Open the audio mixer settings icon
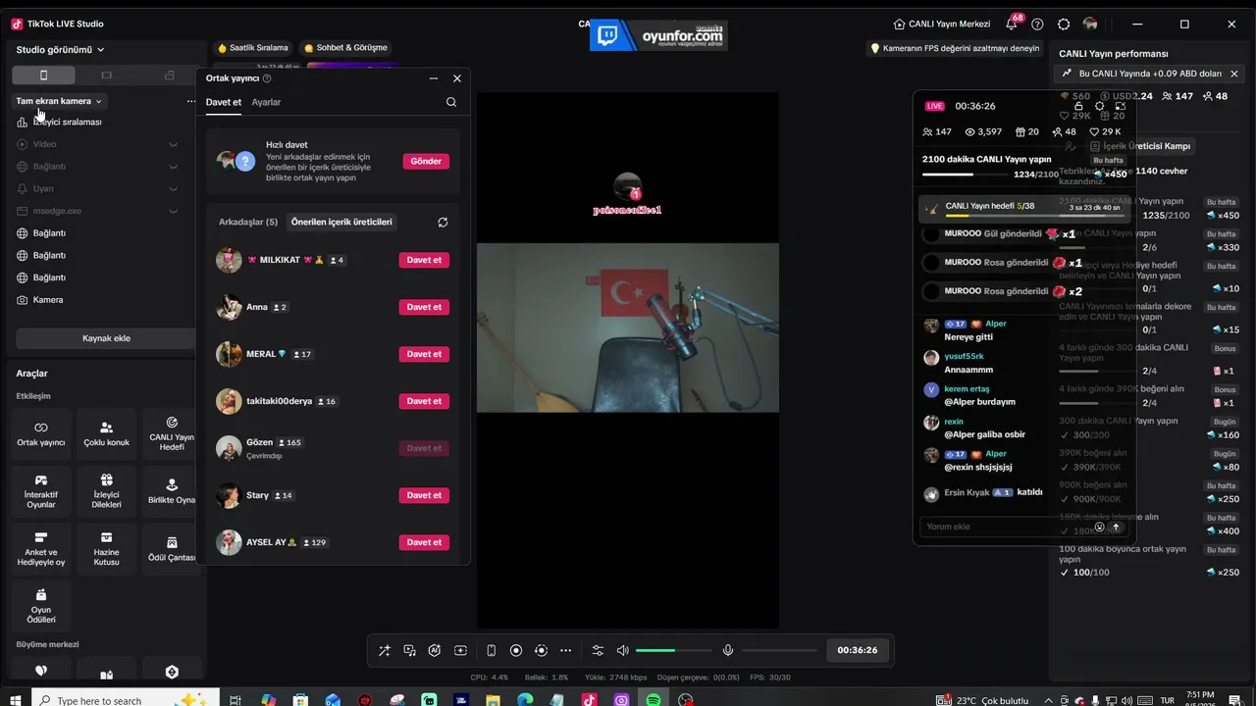The width and height of the screenshot is (1256, 706). point(598,650)
